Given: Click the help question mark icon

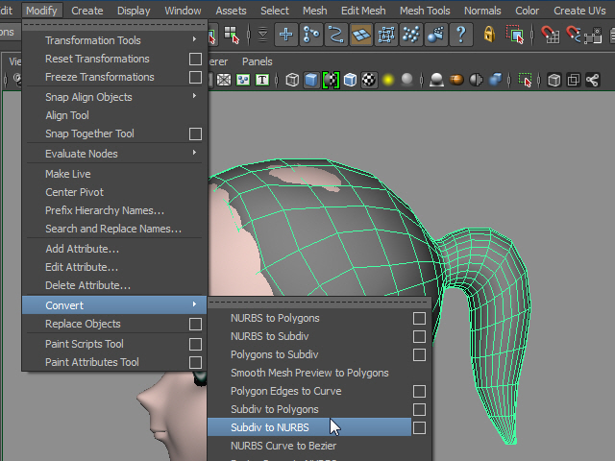Looking at the screenshot, I should tap(460, 36).
